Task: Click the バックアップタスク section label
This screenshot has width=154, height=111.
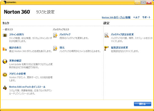Action: 61,30
